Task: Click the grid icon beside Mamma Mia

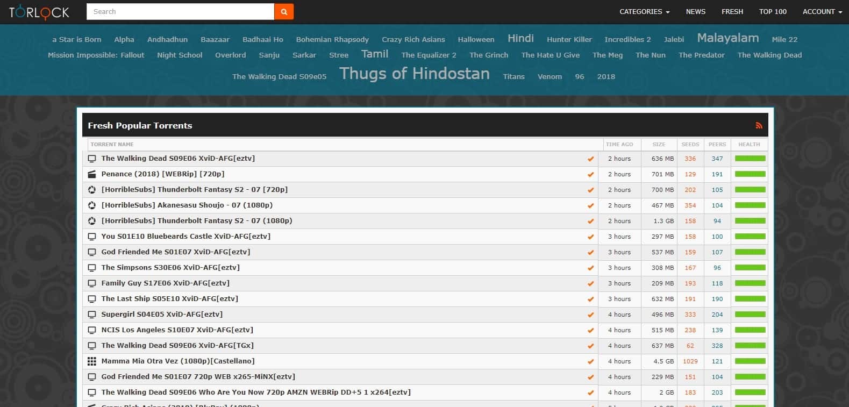Action: [x=92, y=361]
